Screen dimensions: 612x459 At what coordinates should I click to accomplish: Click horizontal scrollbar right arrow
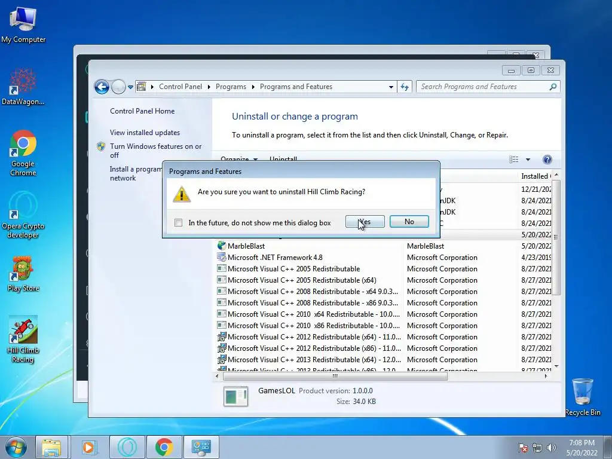(x=546, y=377)
